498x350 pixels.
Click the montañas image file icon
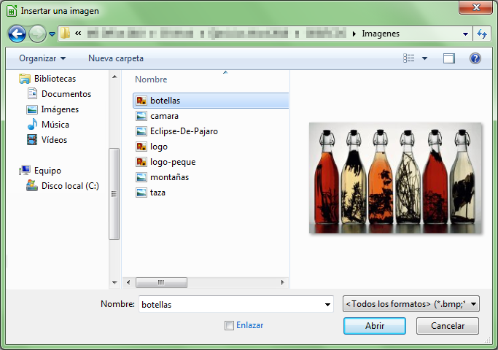141,177
